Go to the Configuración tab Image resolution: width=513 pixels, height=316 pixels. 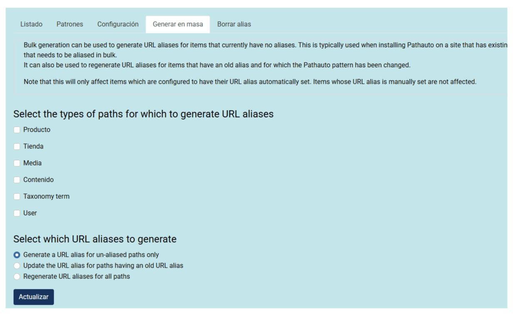point(118,24)
